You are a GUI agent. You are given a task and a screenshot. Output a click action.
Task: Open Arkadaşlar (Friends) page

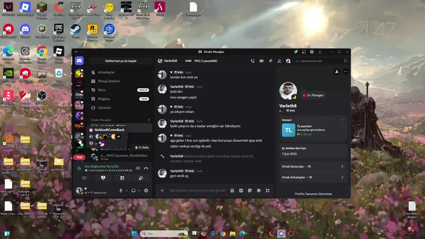click(121, 72)
